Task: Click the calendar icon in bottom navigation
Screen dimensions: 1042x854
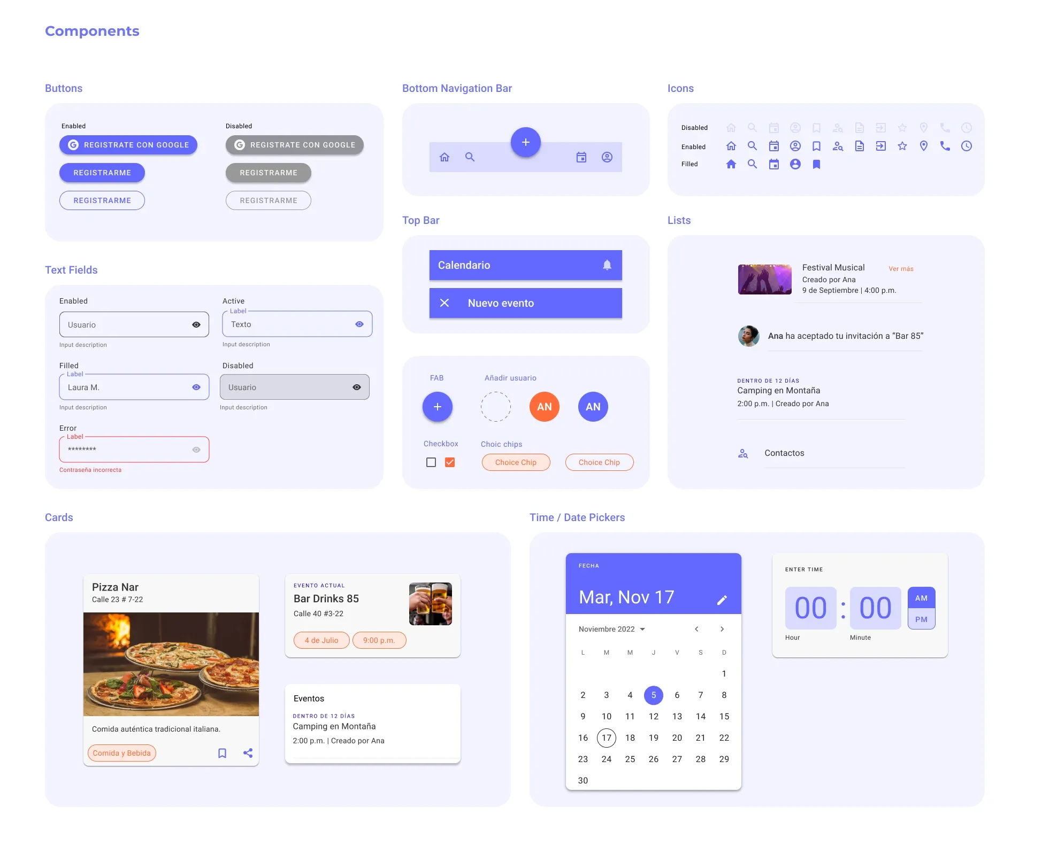Action: 581,157
